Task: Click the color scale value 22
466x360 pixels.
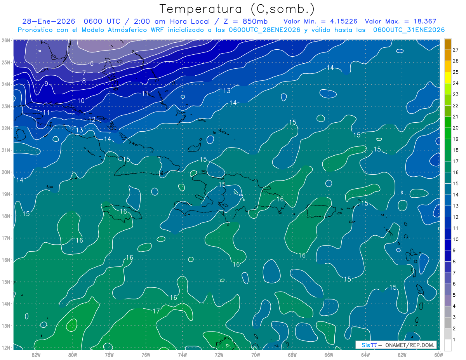Action: click(456, 106)
